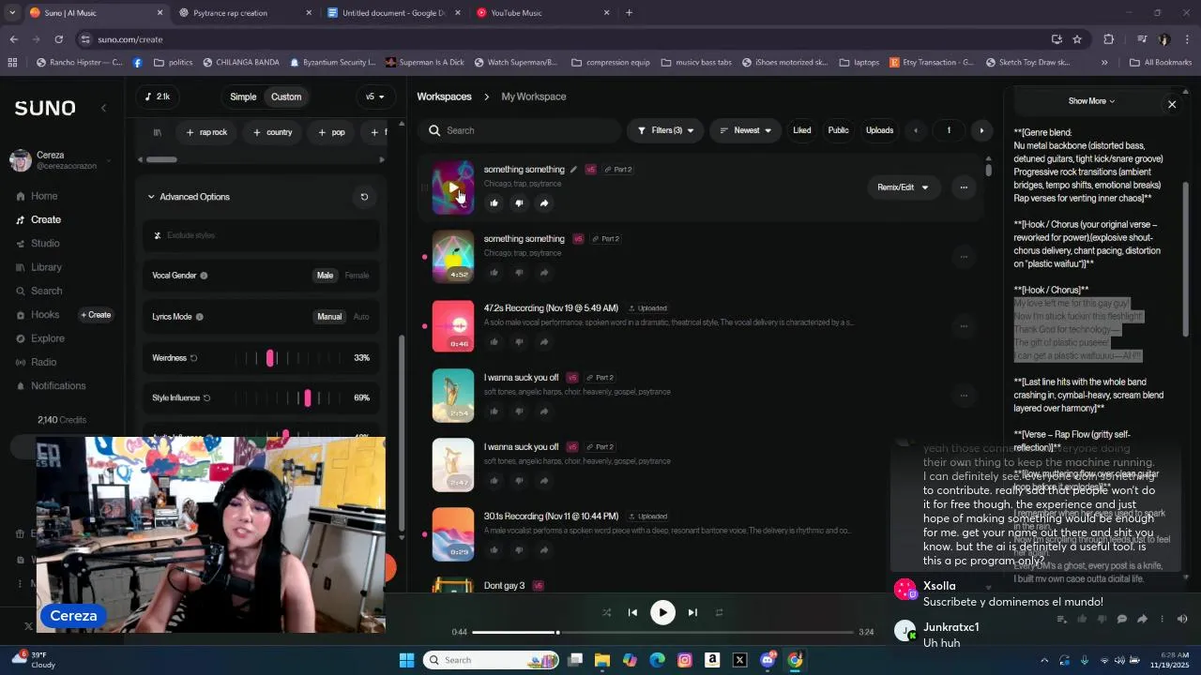The width and height of the screenshot is (1201, 675).
Task: Switch to Simple creation mode
Action: tap(243, 97)
